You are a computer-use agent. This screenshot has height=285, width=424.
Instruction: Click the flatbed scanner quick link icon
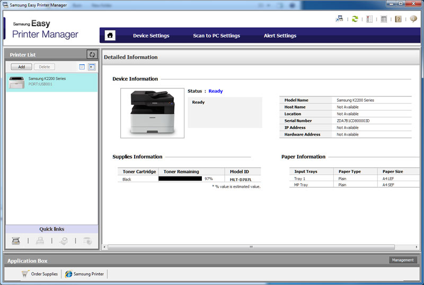click(16, 241)
